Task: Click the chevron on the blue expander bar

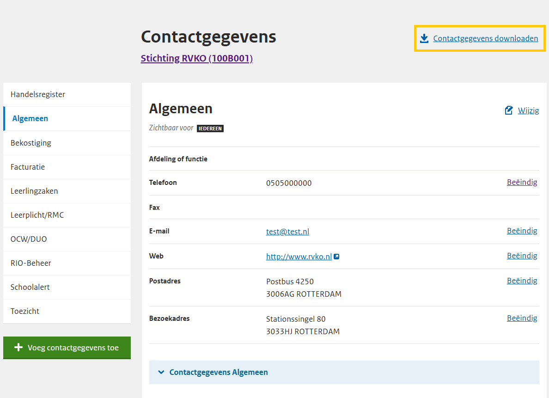Action: point(161,372)
